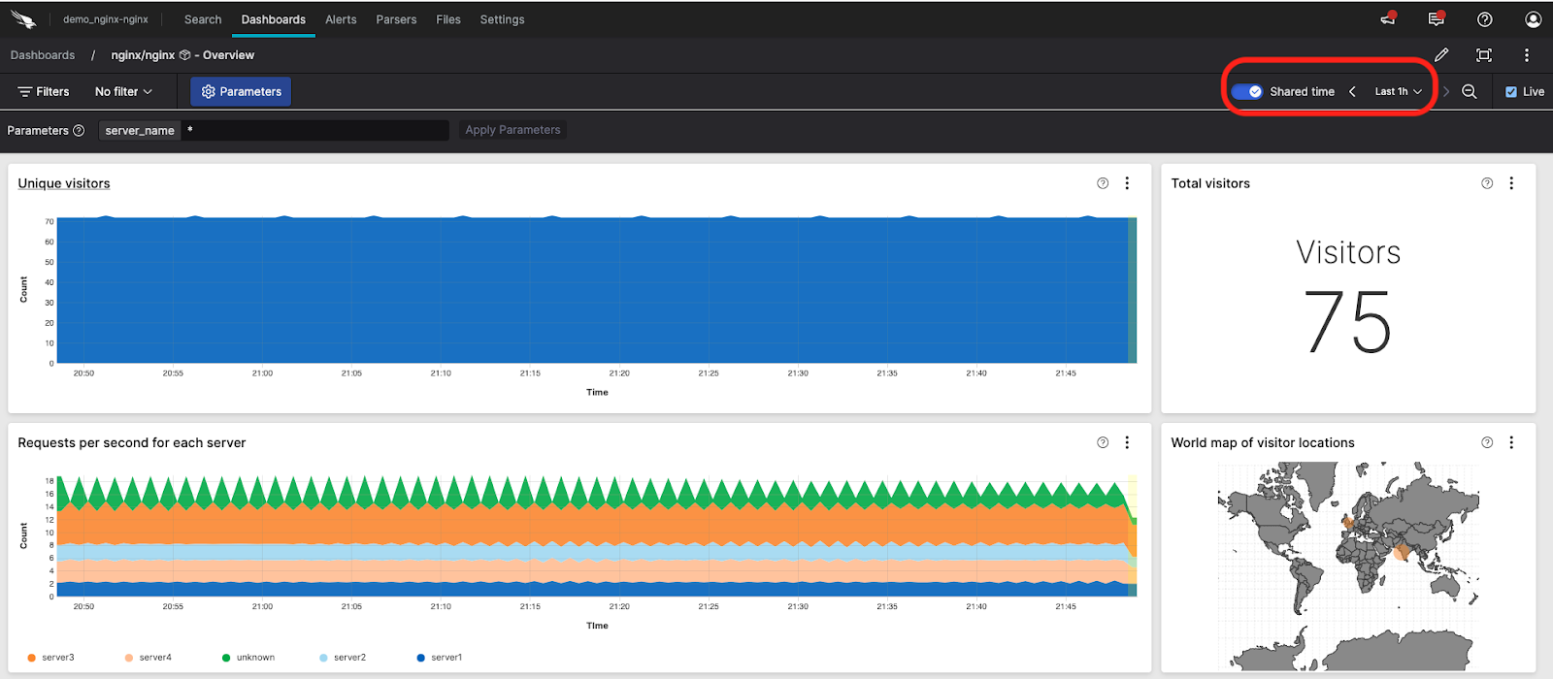This screenshot has width=1553, height=679.
Task: Click the pencil edit dashboard icon
Action: (x=1441, y=55)
